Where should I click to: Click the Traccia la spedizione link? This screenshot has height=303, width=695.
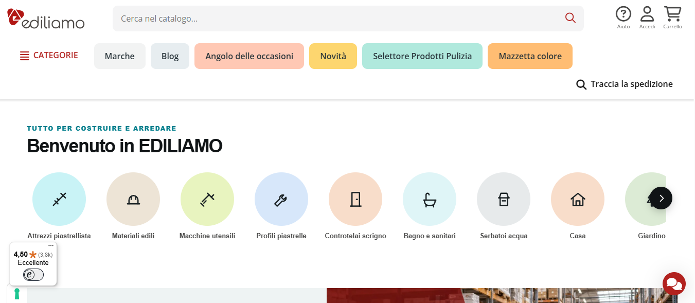(x=632, y=84)
